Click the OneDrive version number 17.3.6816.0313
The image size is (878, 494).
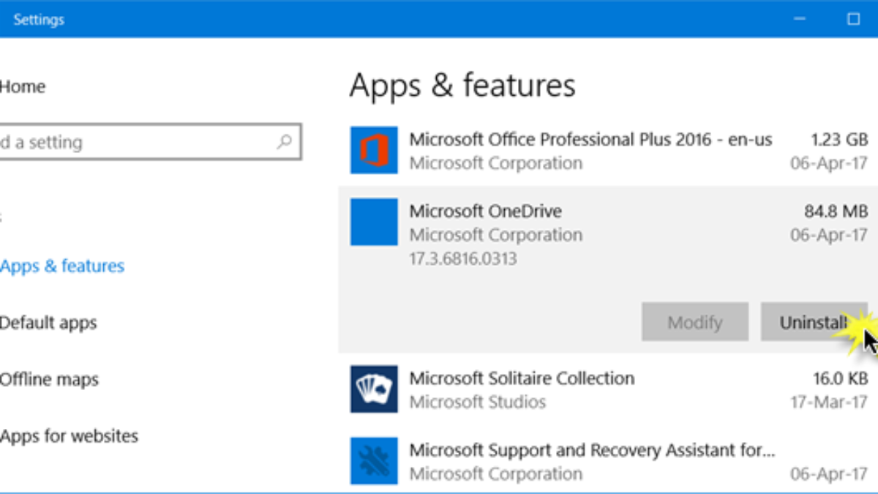[x=463, y=258]
